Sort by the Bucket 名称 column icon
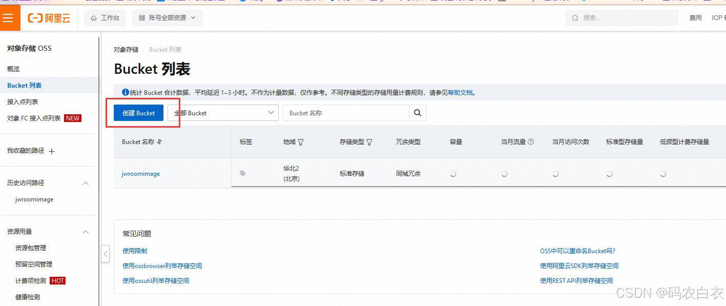The width and height of the screenshot is (726, 306). (159, 141)
